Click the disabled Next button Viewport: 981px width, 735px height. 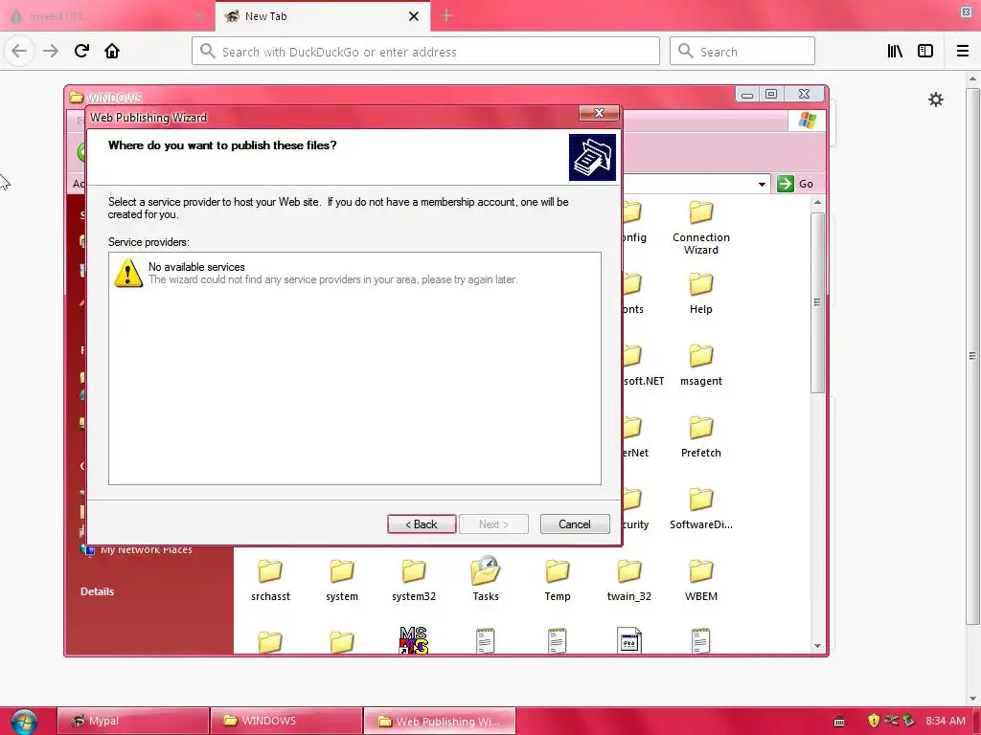(x=493, y=524)
